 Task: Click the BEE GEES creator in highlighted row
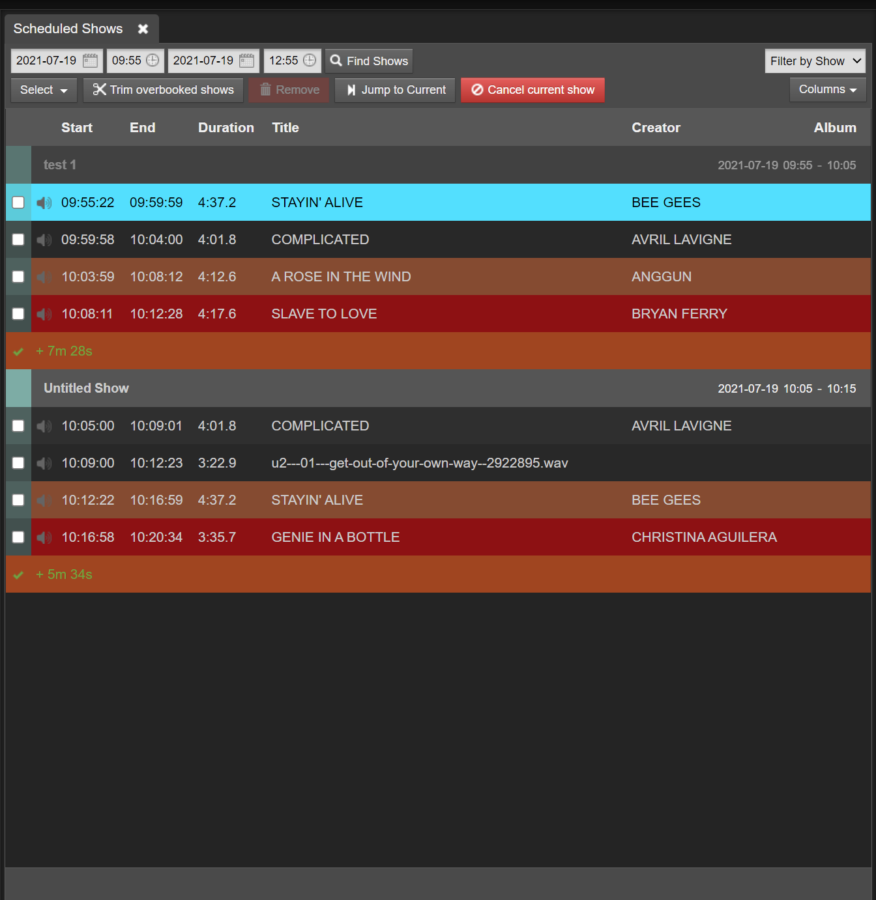click(x=666, y=203)
